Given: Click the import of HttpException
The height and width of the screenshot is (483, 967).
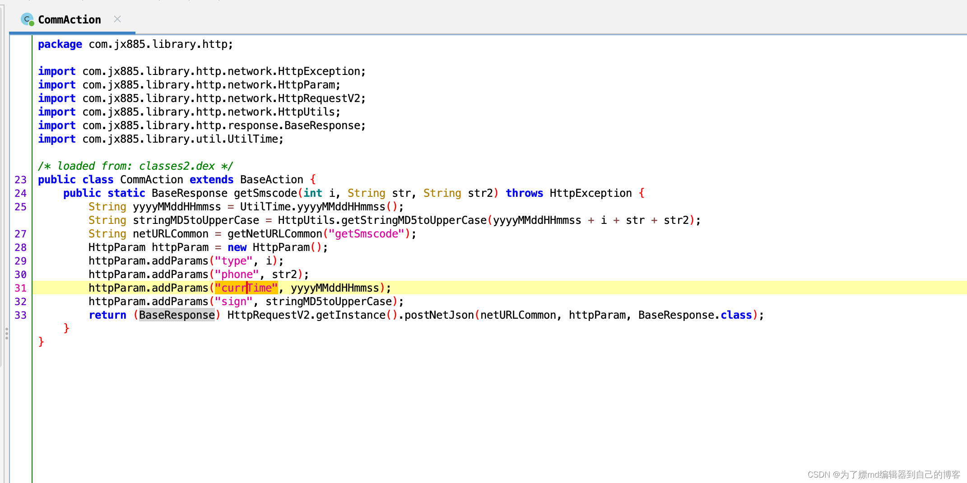Looking at the screenshot, I should pyautogui.click(x=202, y=71).
